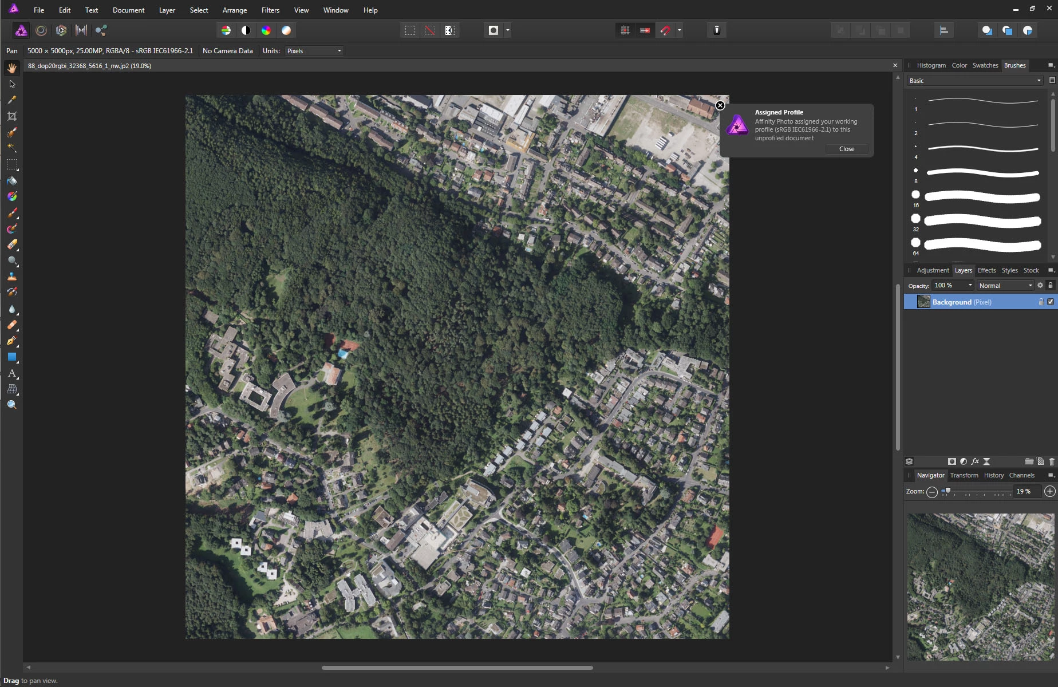1058x687 pixels.
Task: Toggle the layer lock icon beside the blend mode
Action: coord(1051,285)
